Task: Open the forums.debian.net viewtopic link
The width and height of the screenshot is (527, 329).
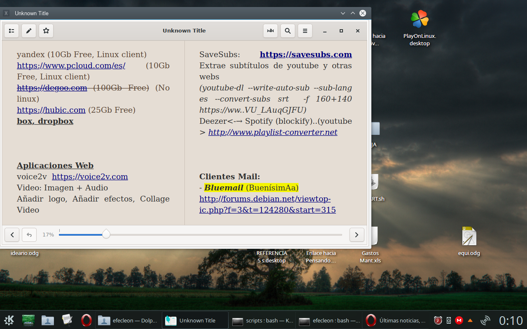Action: 268,204
